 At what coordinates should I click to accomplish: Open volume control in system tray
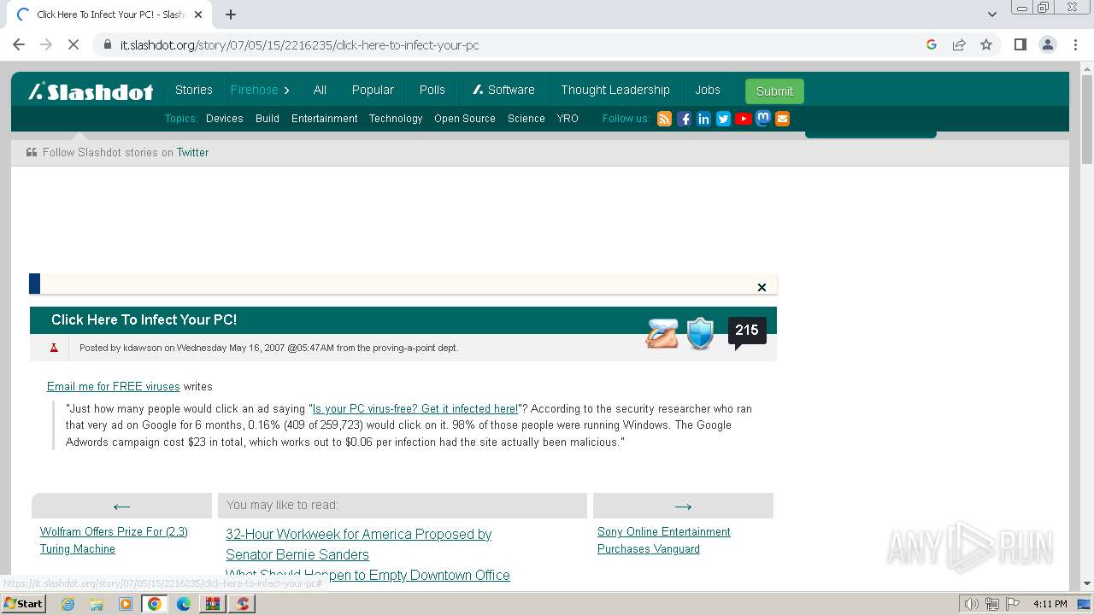coord(972,604)
